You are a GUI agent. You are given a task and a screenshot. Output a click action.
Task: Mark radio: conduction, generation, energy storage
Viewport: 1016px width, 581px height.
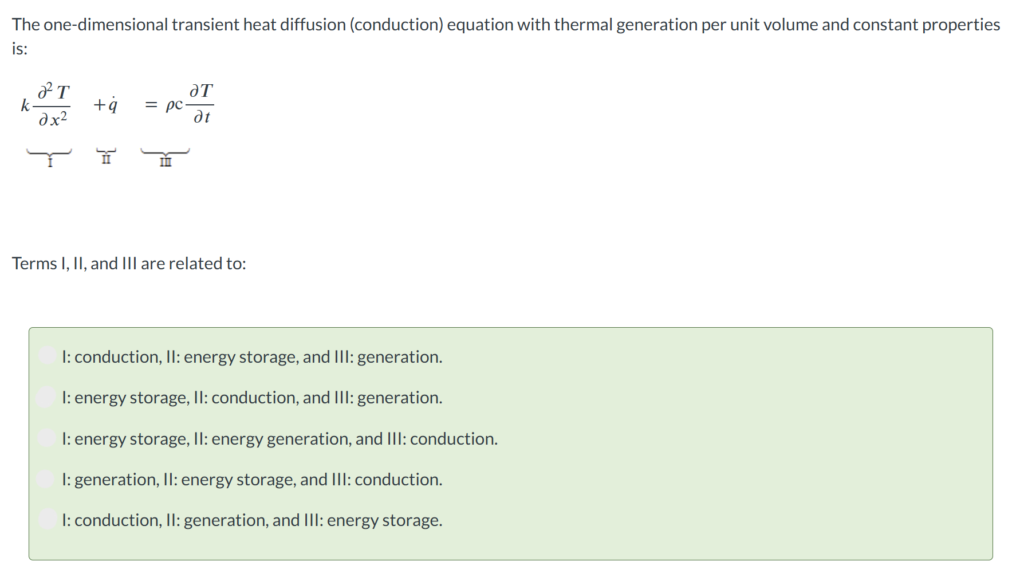(x=47, y=519)
